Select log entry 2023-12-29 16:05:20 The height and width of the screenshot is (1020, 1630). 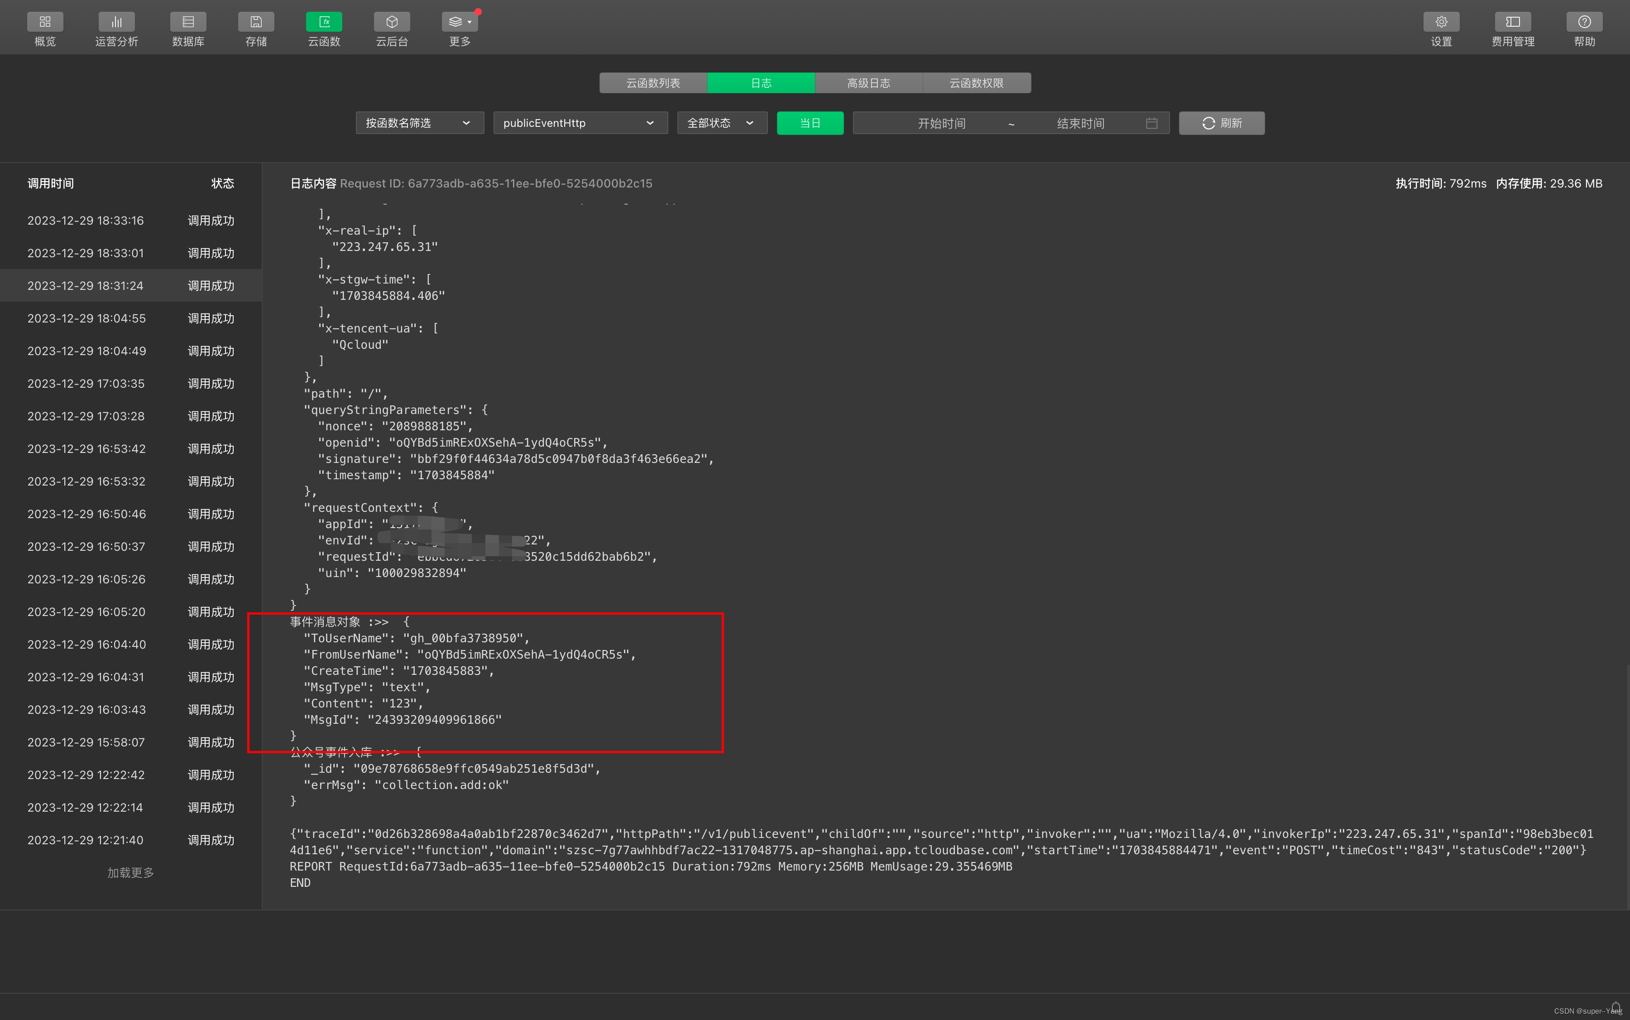point(131,612)
